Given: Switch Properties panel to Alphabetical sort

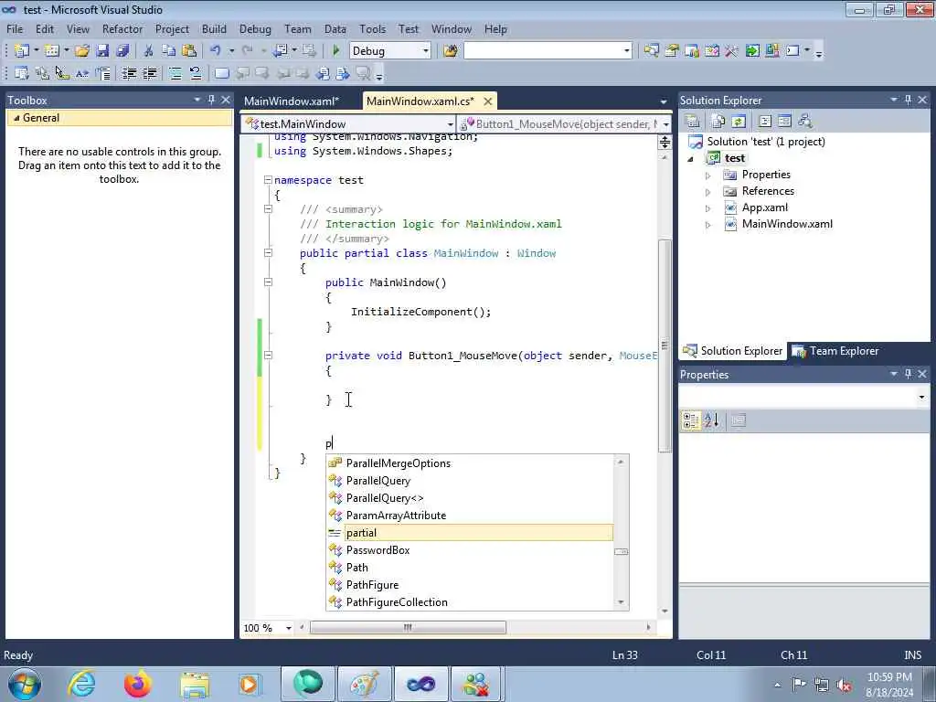Looking at the screenshot, I should 711,420.
